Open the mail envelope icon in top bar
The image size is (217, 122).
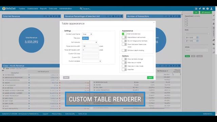(203, 8)
